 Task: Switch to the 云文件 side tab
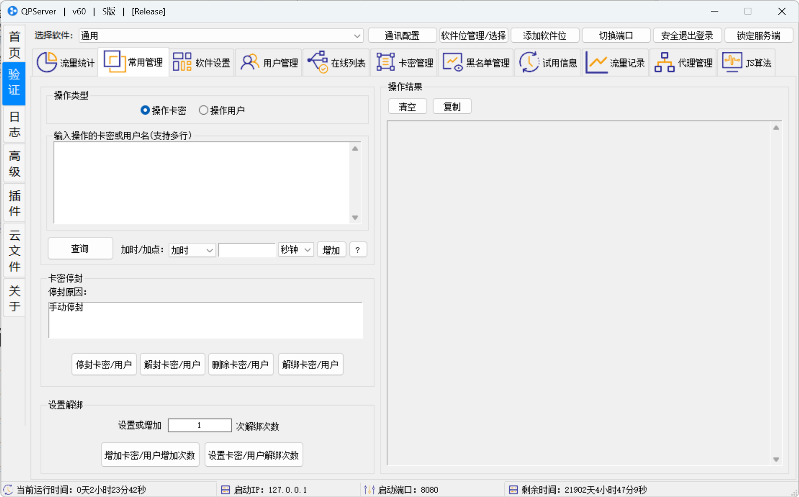[14, 250]
